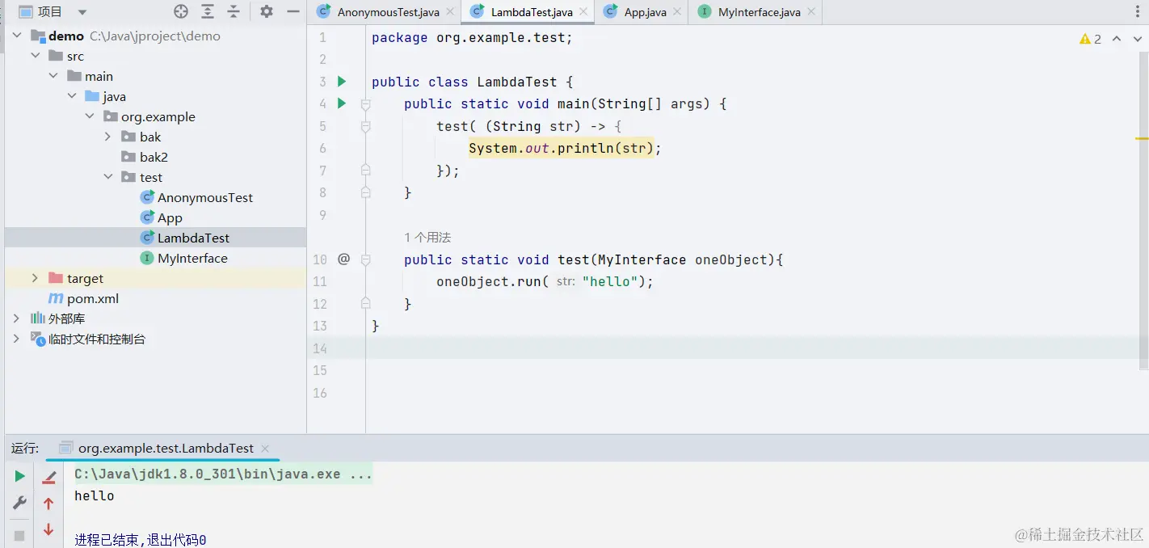Viewport: 1149px width, 548px height.
Task: Click the locate-opened-file crosshair icon
Action: [181, 11]
